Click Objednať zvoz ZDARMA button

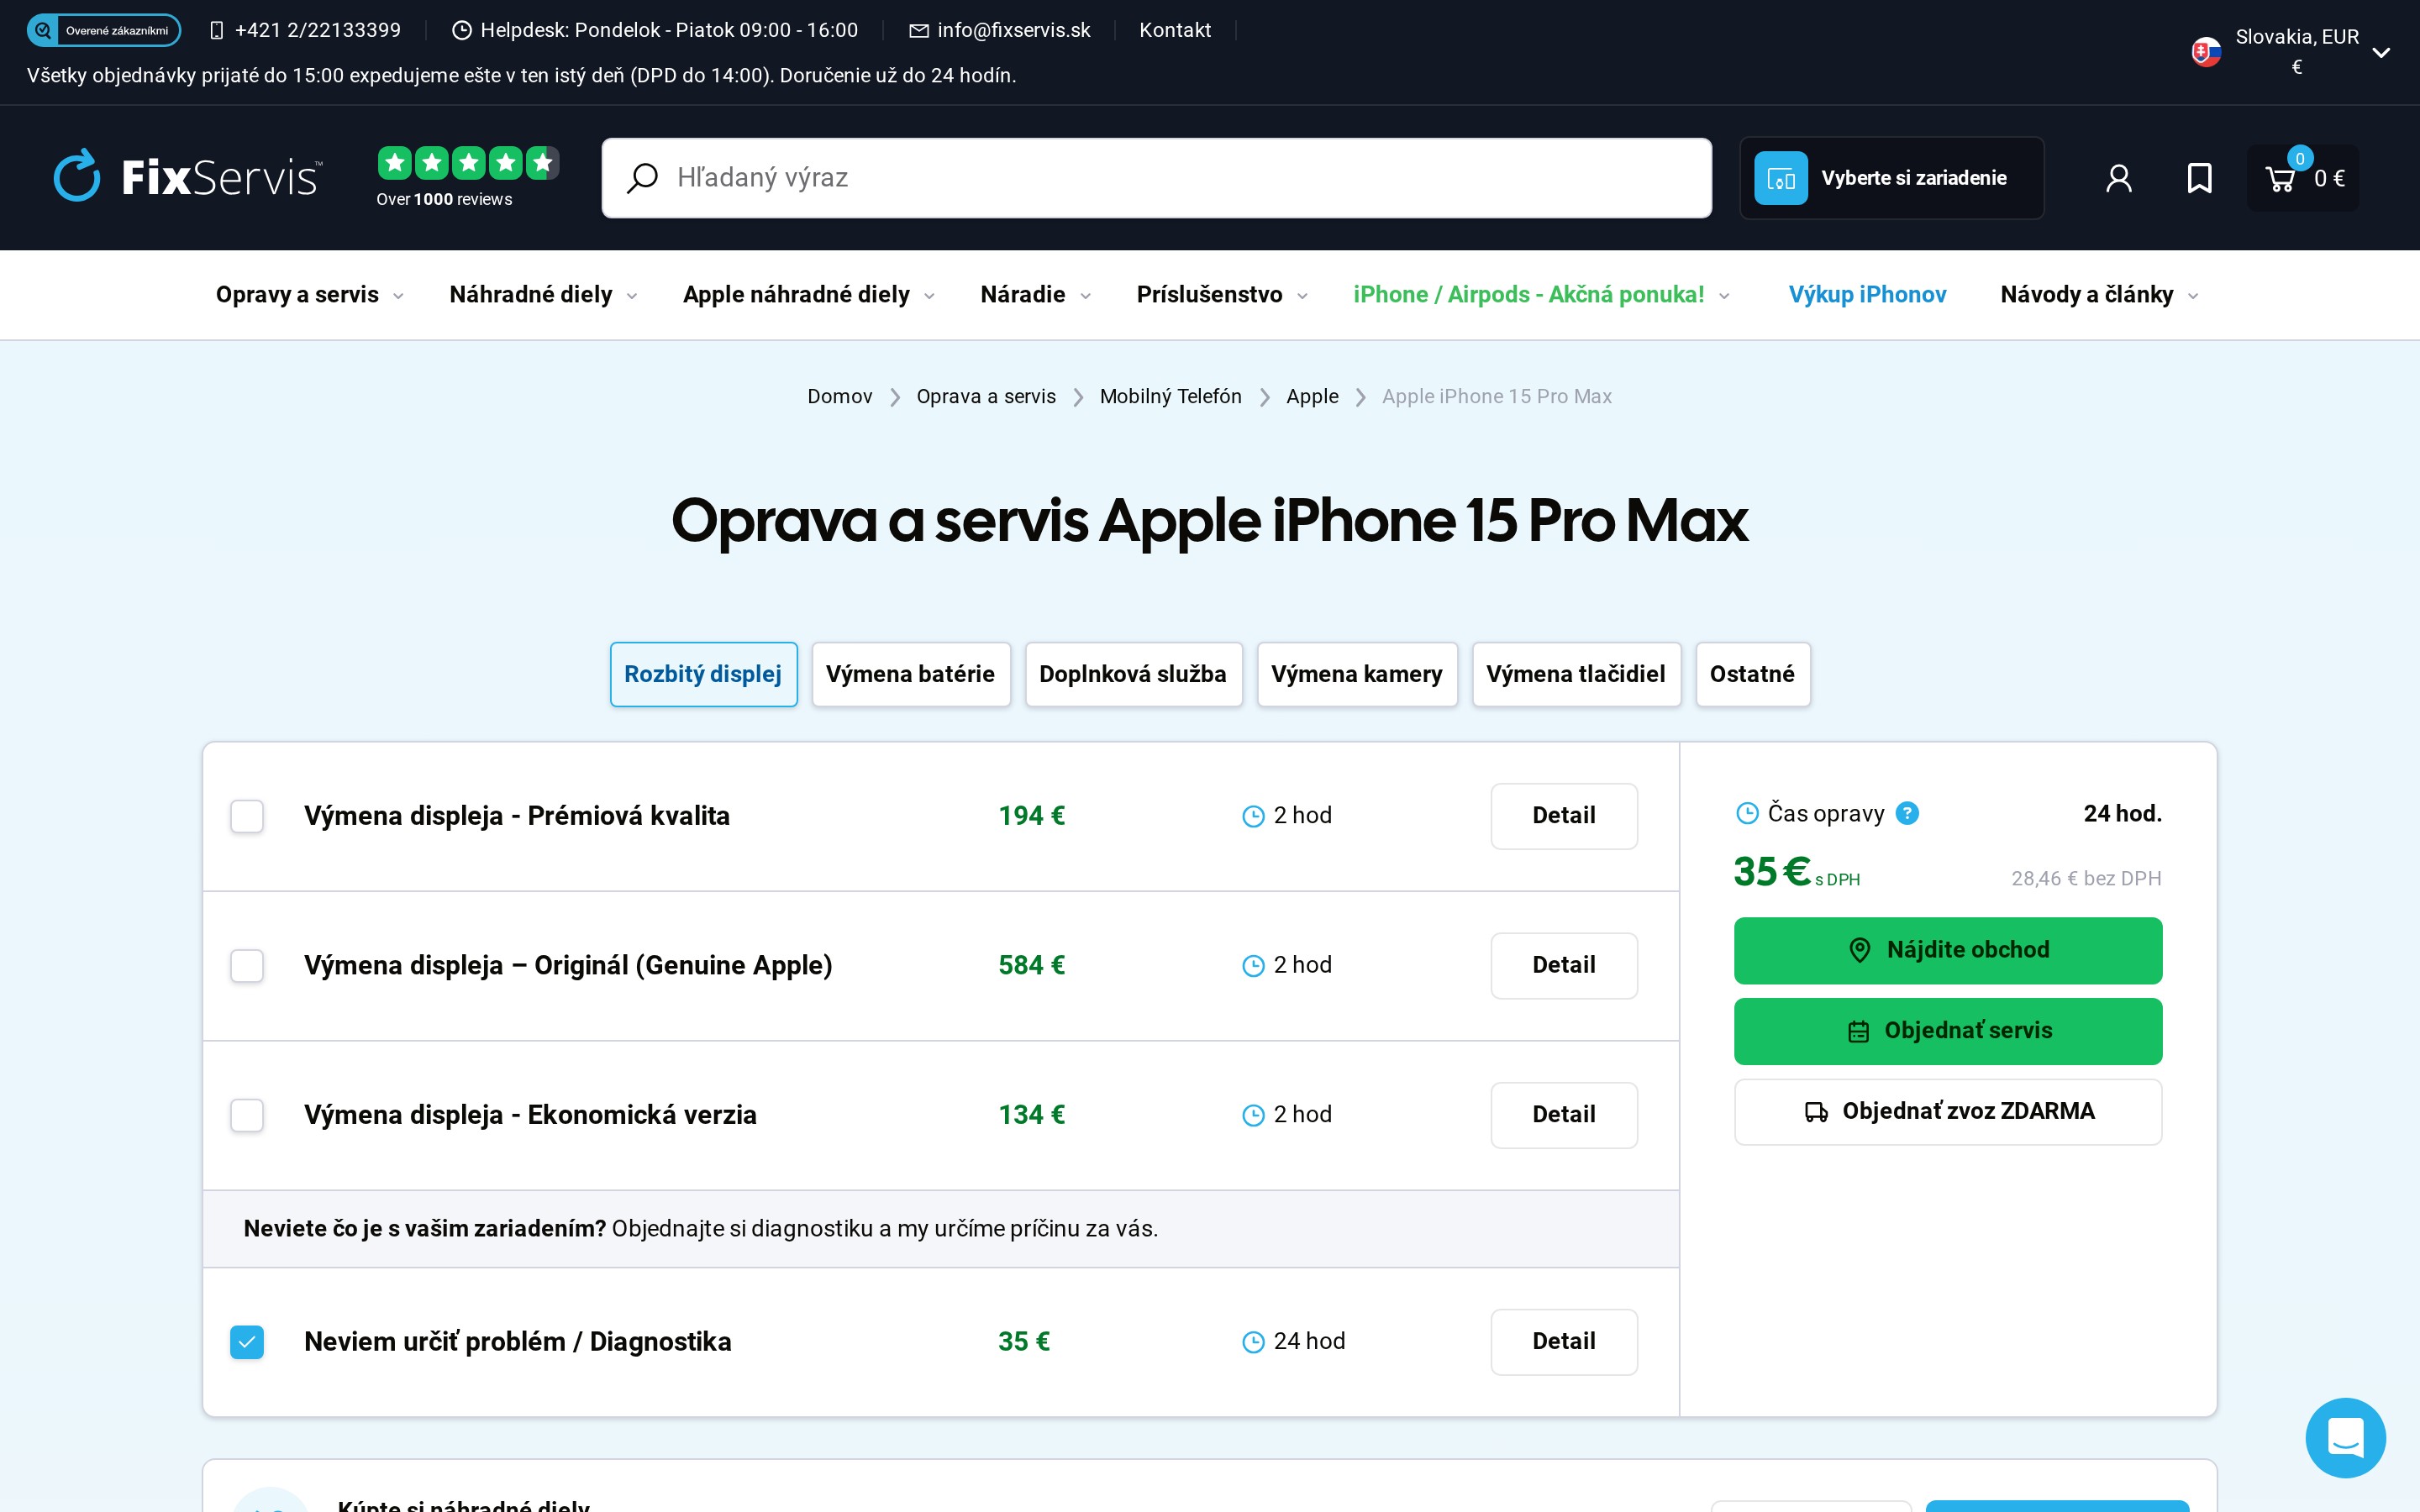[1947, 1112]
